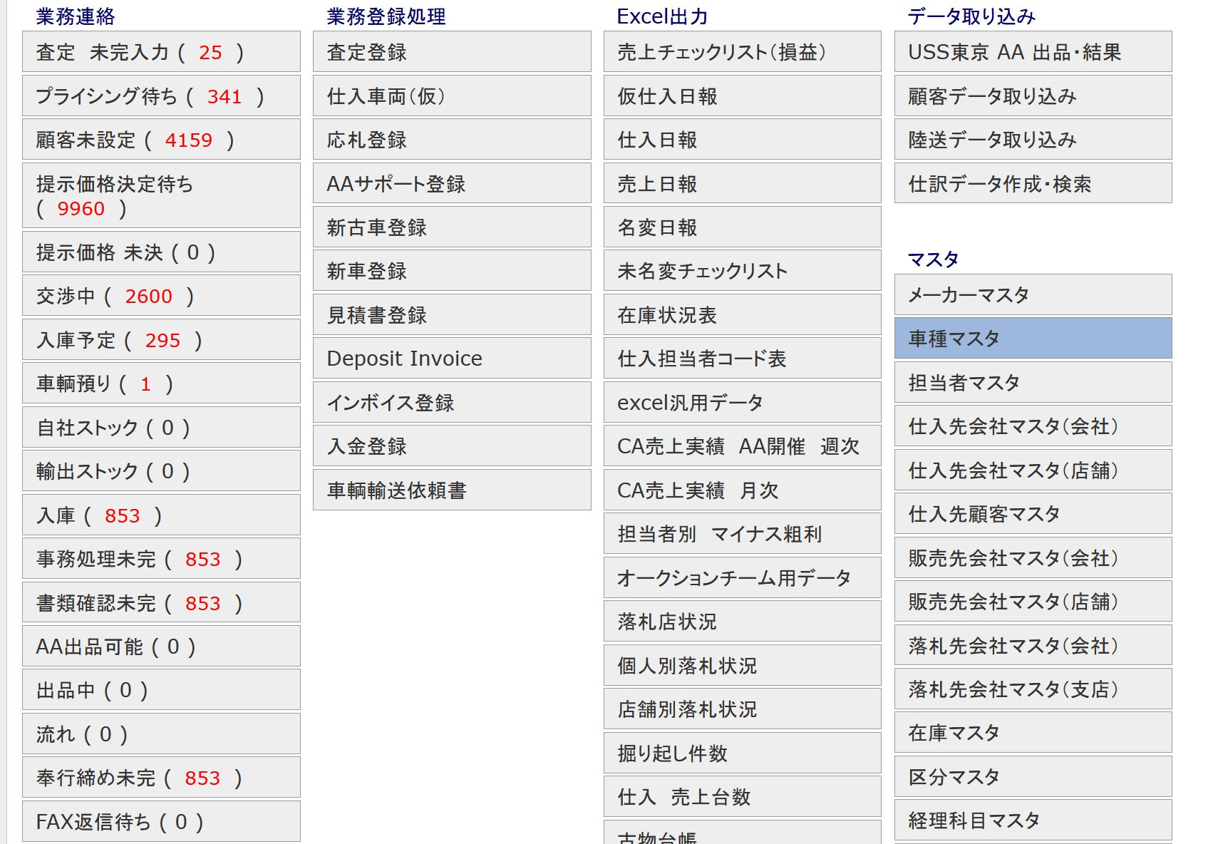This screenshot has height=844, width=1218.
Task: Open メーカーマスタ
Action: tap(1031, 294)
